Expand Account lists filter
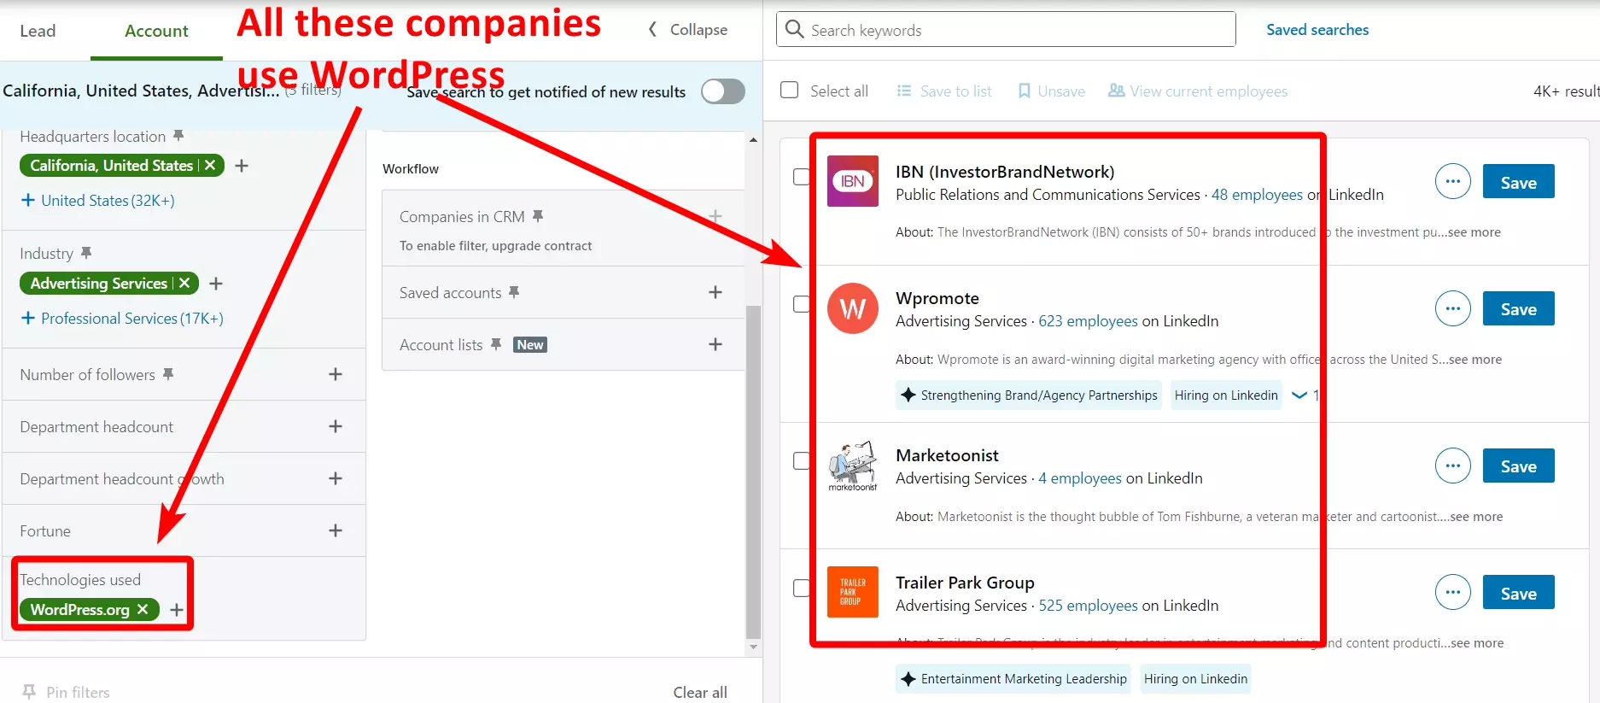Viewport: 1600px width, 703px height. coord(715,344)
